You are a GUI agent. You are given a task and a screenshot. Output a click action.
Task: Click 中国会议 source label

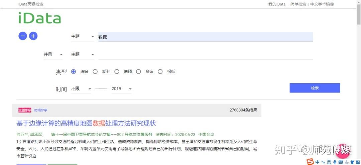click(x=206, y=135)
